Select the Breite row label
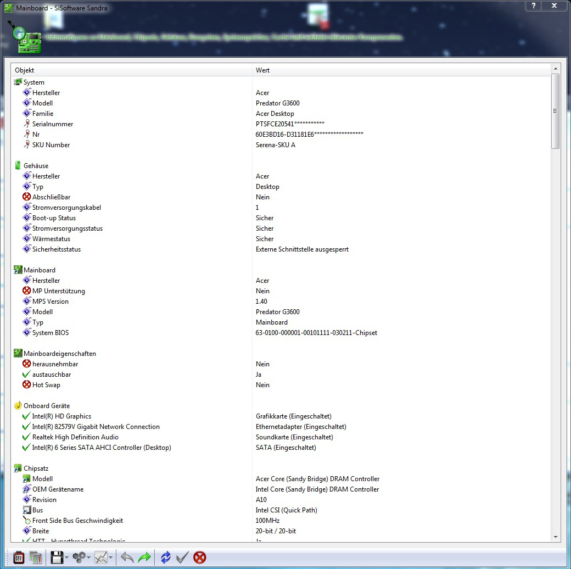The height and width of the screenshot is (569, 571). [x=41, y=531]
